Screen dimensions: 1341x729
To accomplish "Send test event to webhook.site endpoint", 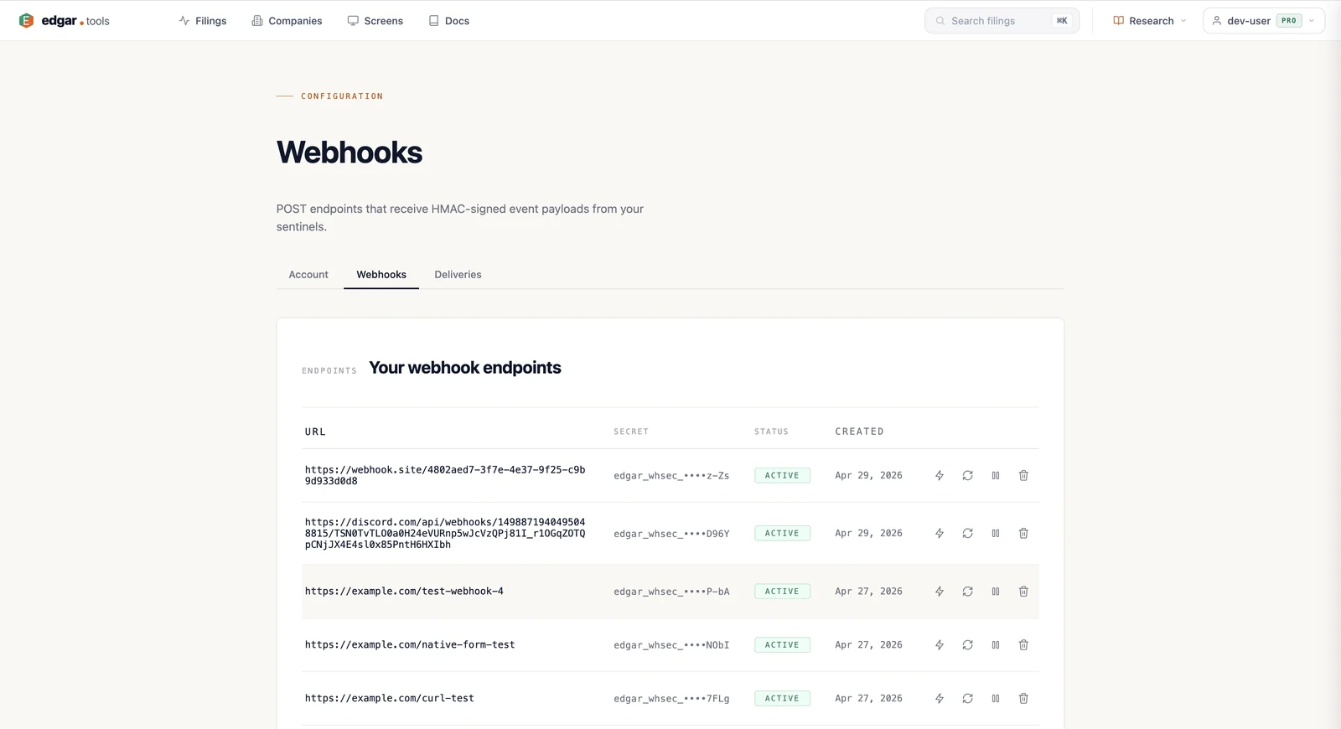I will pyautogui.click(x=940, y=476).
